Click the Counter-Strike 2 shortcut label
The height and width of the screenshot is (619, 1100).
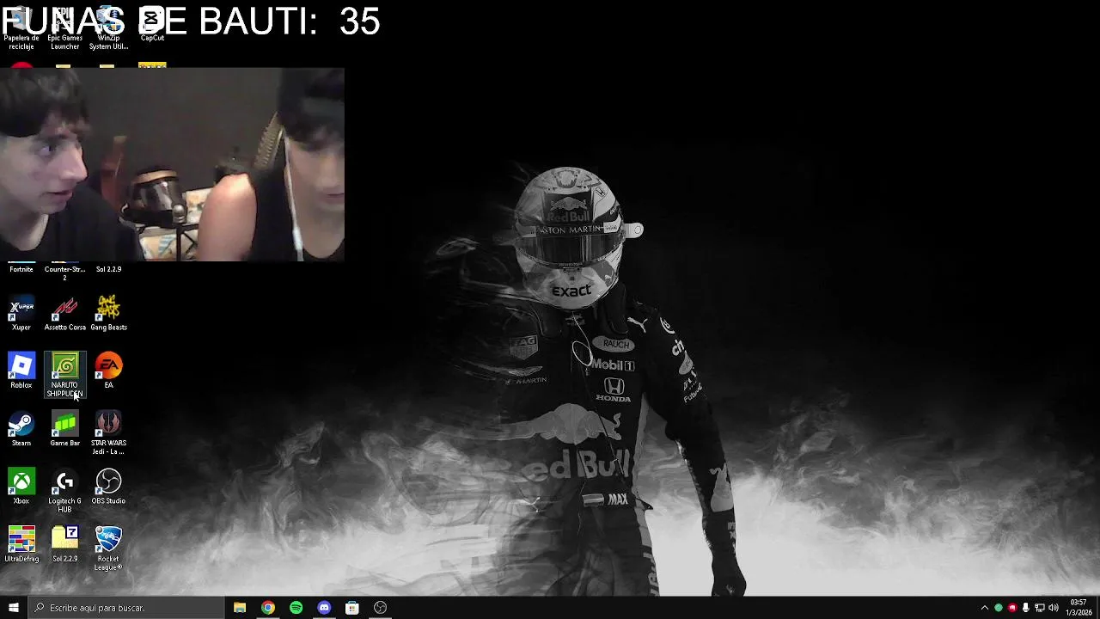(x=64, y=273)
